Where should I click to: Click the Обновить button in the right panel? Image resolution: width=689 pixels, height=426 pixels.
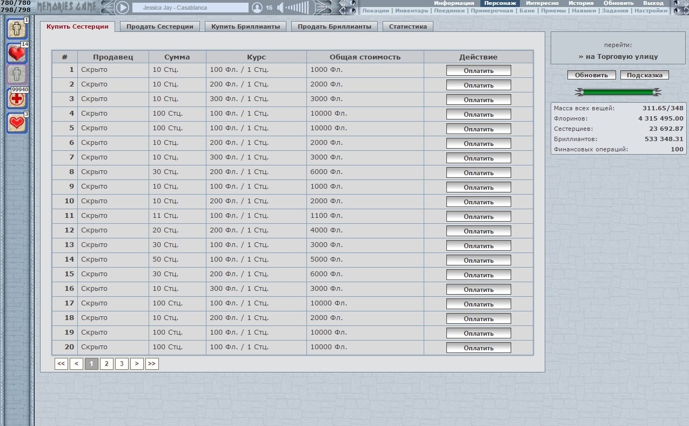tap(591, 75)
